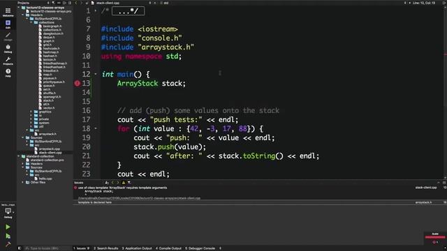Viewport: 447px width, 251px height.
Task: Open arraystack.h in project tree
Action: pyautogui.click(x=47, y=134)
